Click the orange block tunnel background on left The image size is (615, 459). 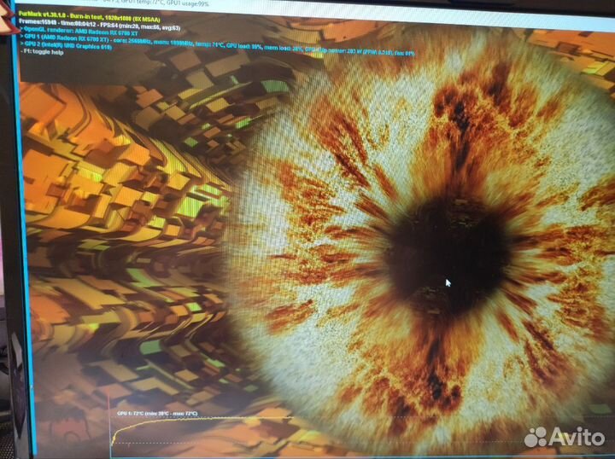click(111, 213)
